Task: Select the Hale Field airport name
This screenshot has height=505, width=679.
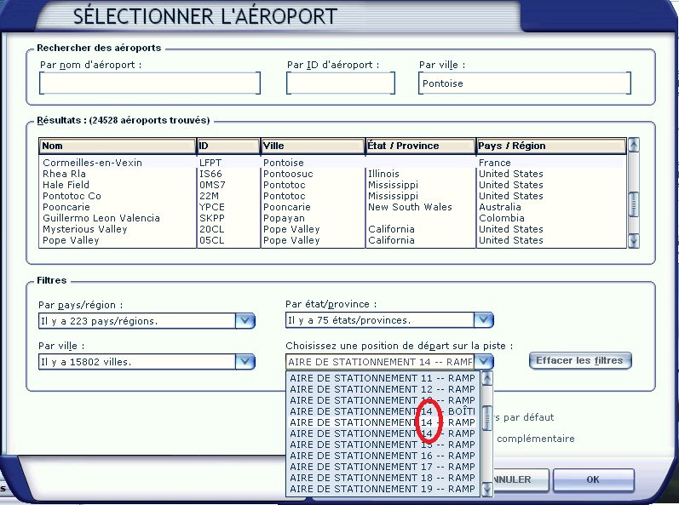Action: (x=66, y=185)
